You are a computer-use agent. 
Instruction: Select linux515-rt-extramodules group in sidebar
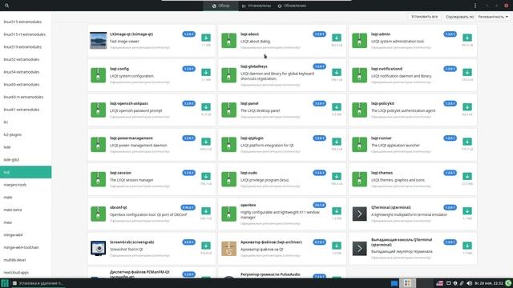(25, 34)
